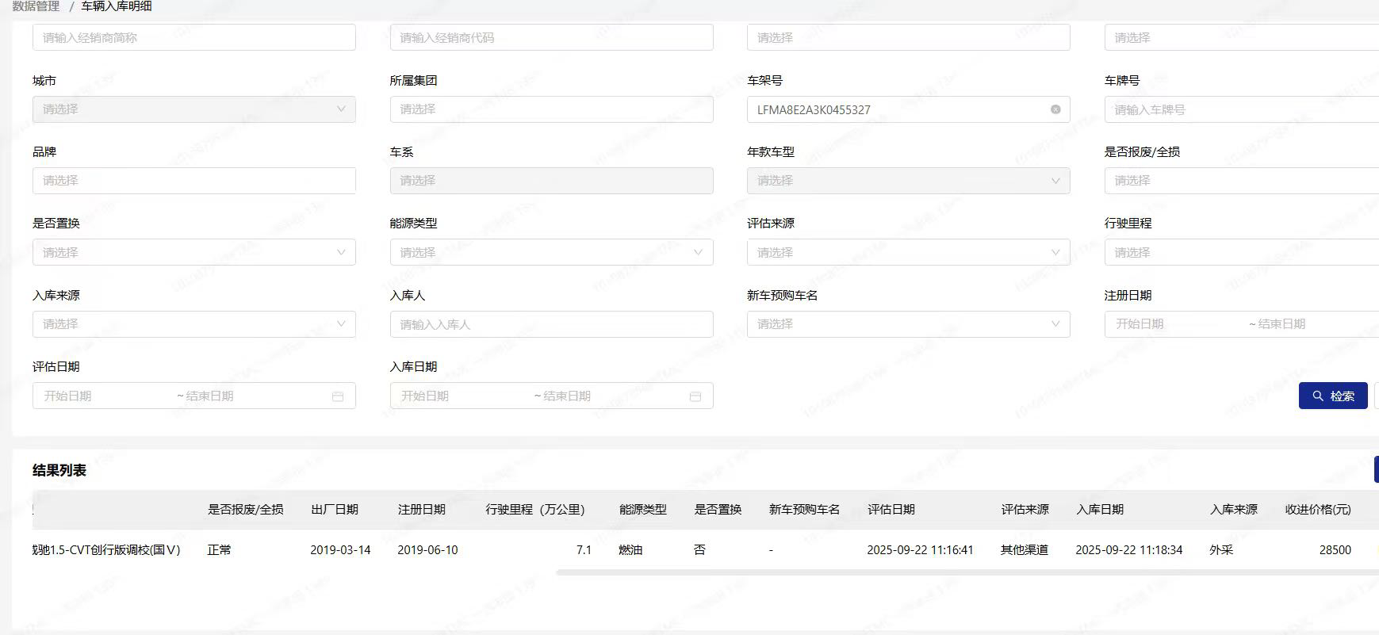This screenshot has width=1379, height=635.
Task: Focus the 经销商简称 input field
Action: pyautogui.click(x=194, y=37)
